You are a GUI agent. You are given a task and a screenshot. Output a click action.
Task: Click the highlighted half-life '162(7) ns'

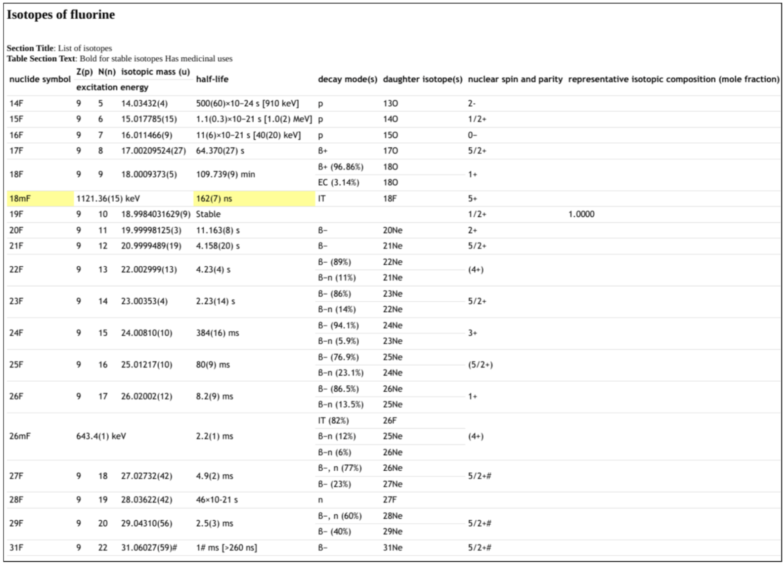(214, 199)
